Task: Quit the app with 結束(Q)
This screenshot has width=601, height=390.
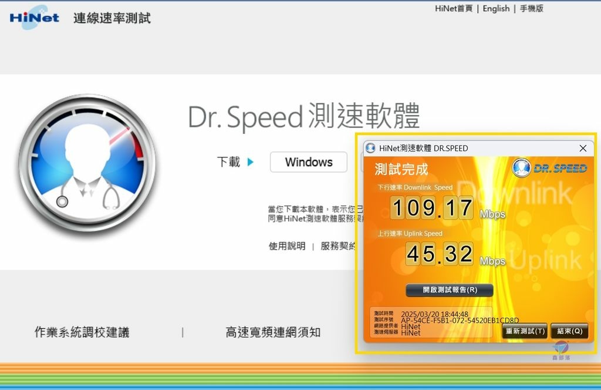Action: pos(569,331)
